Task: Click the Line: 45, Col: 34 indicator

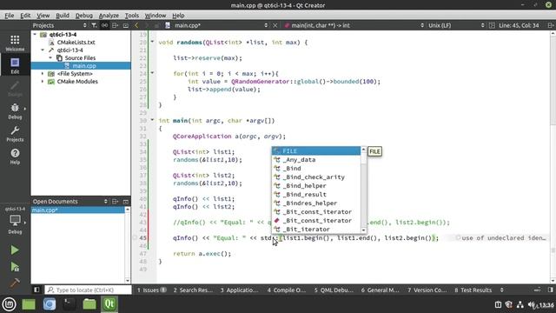Action: click(519, 25)
